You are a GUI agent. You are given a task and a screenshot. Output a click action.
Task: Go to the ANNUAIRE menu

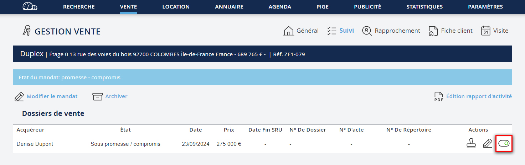click(229, 7)
